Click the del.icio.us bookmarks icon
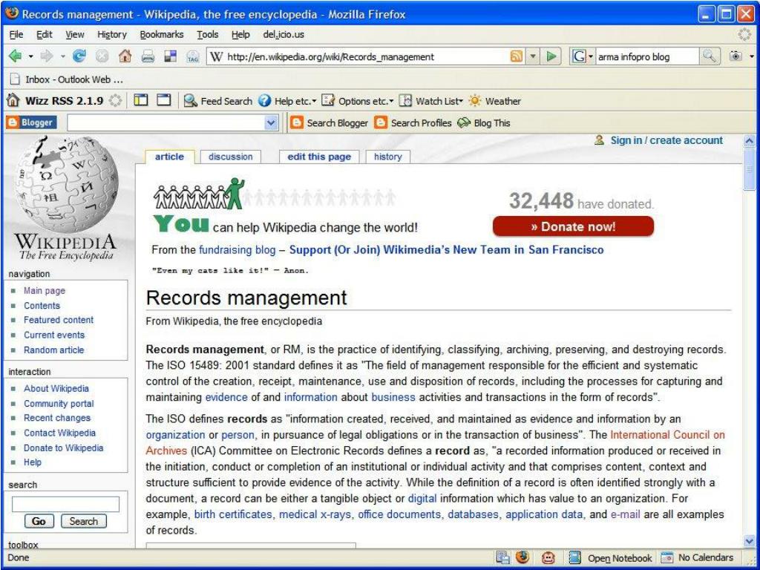The height and width of the screenshot is (570, 760). [x=170, y=56]
